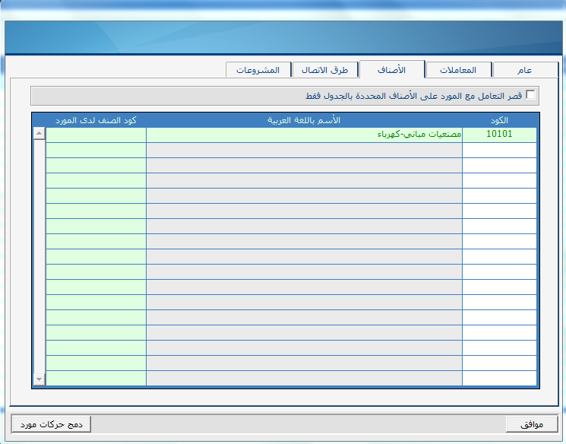The image size is (566, 444).
Task: Open the طرق الاتصال tab
Action: pyautogui.click(x=325, y=70)
